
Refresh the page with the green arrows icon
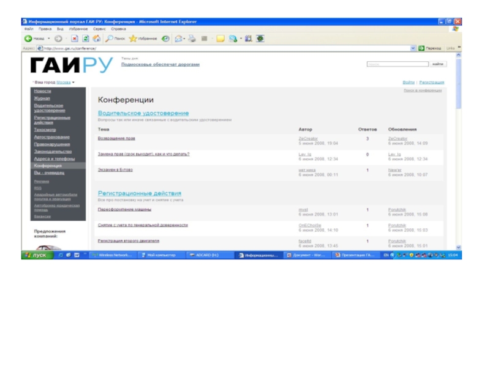[86, 39]
